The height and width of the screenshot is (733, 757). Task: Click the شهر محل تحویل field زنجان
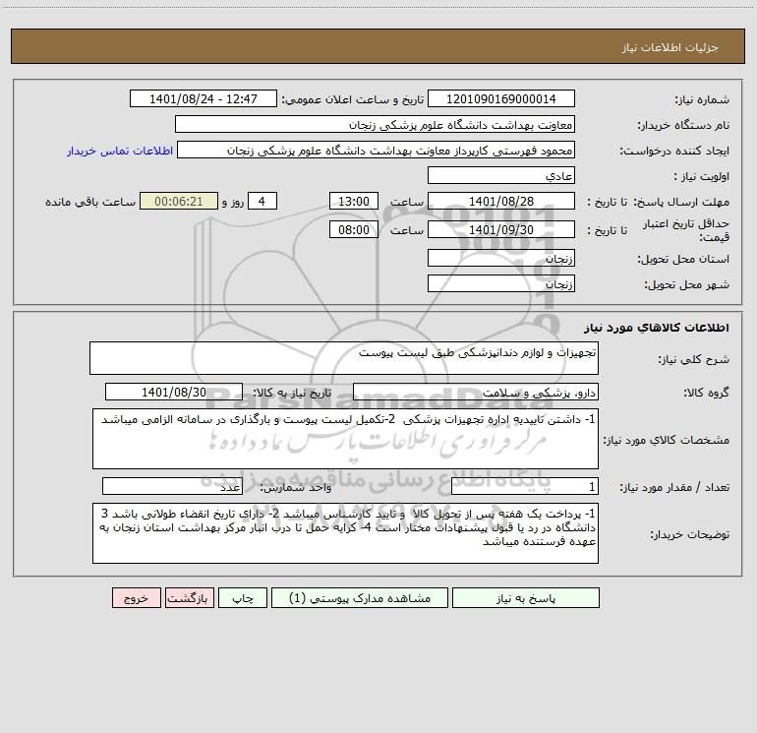(501, 283)
